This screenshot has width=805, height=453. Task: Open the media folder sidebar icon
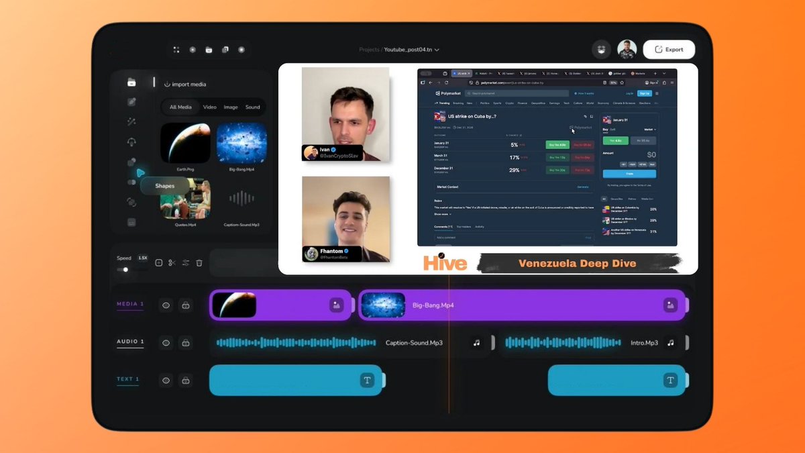click(x=131, y=83)
